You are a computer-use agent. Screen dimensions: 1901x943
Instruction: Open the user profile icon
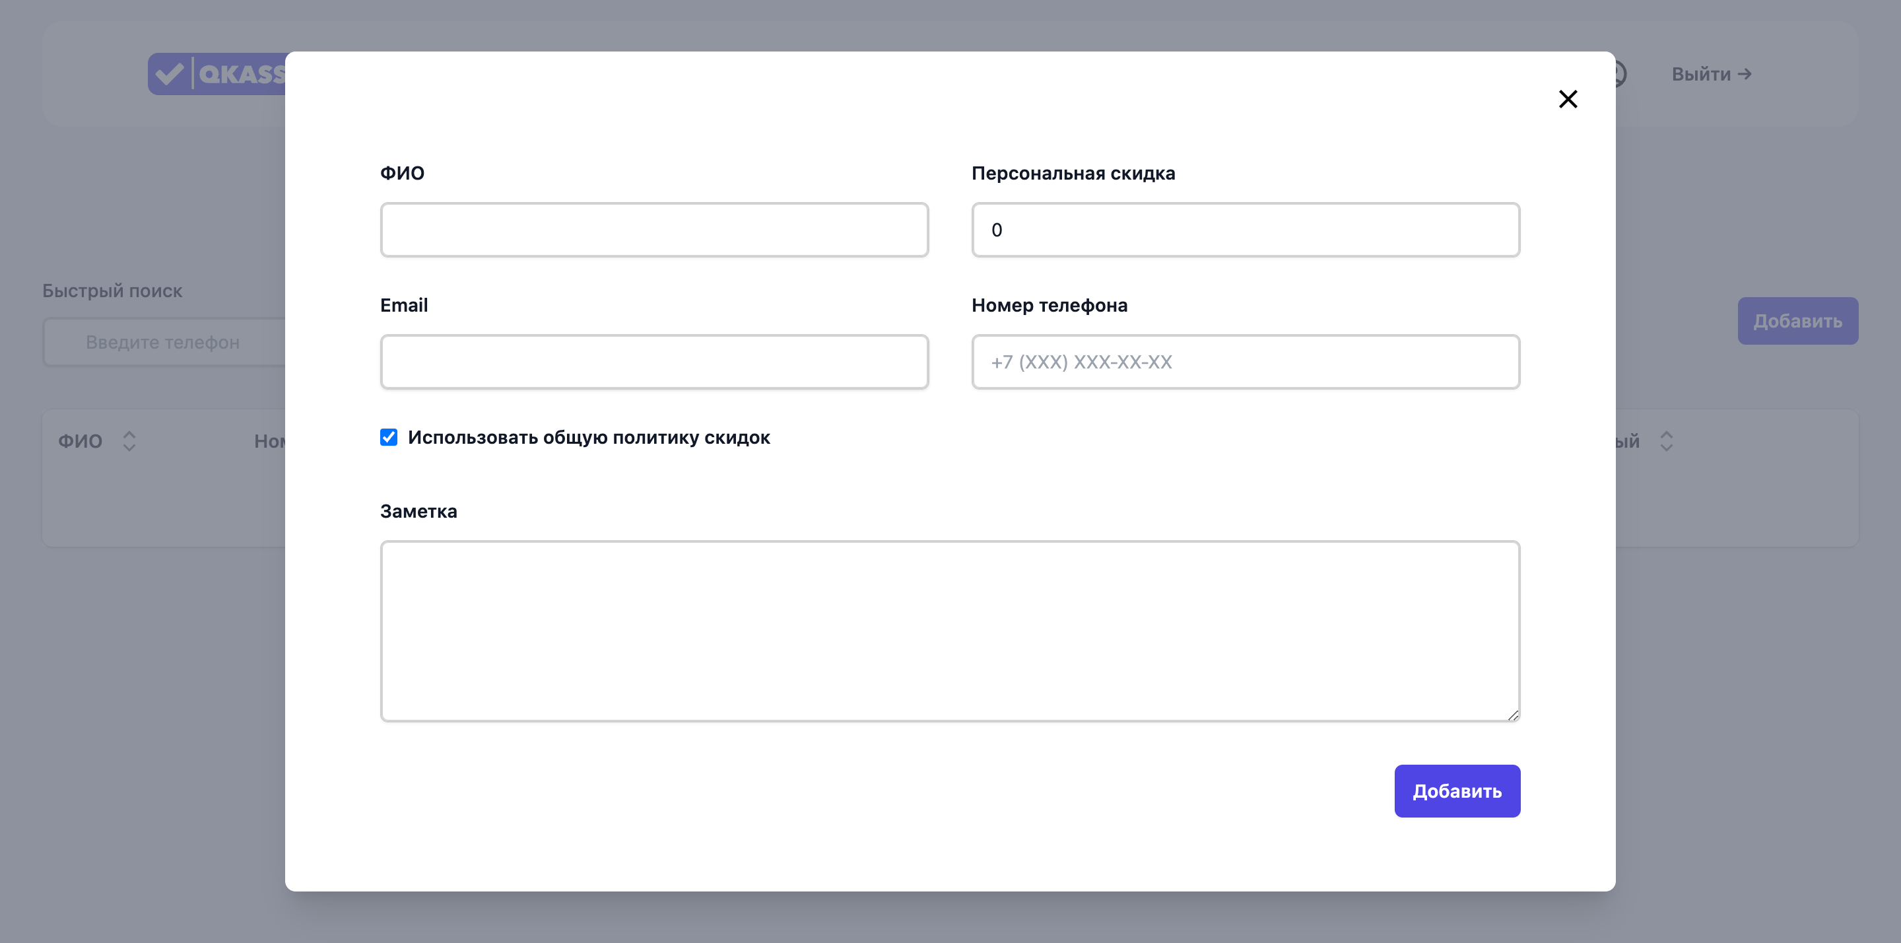click(x=1620, y=74)
